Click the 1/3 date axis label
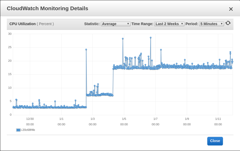This screenshot has width=240, height=151. [x=92, y=119]
